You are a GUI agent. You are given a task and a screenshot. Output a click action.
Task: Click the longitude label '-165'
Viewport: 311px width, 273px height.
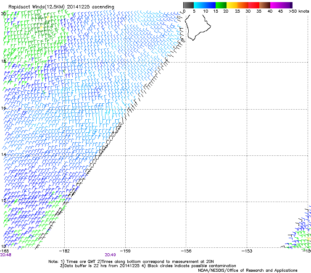[4, 251]
